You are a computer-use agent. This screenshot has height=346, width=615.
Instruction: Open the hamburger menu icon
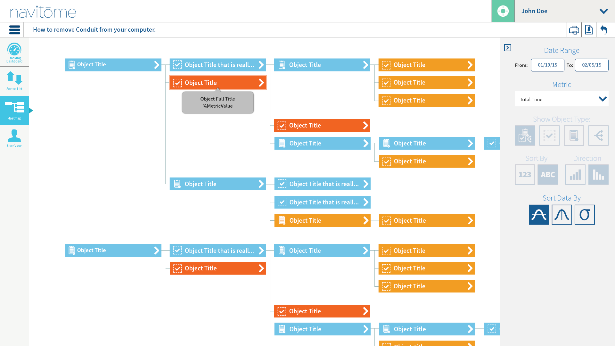14,30
